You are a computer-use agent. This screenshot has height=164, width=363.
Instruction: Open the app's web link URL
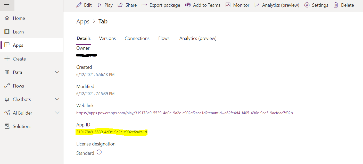184,113
